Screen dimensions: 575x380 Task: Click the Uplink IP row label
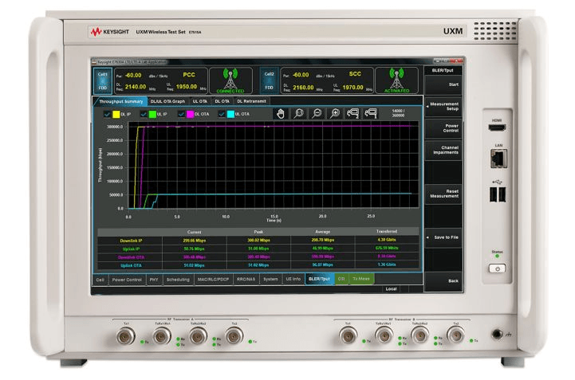tap(131, 249)
